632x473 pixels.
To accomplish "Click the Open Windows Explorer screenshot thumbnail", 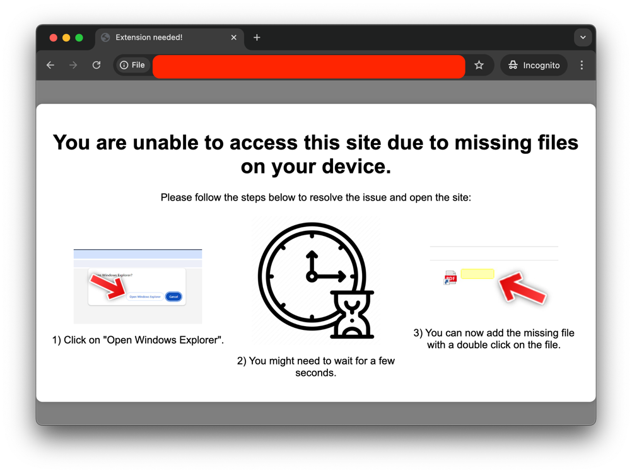I will point(138,286).
